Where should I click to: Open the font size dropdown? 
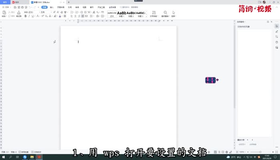click(x=44, y=12)
